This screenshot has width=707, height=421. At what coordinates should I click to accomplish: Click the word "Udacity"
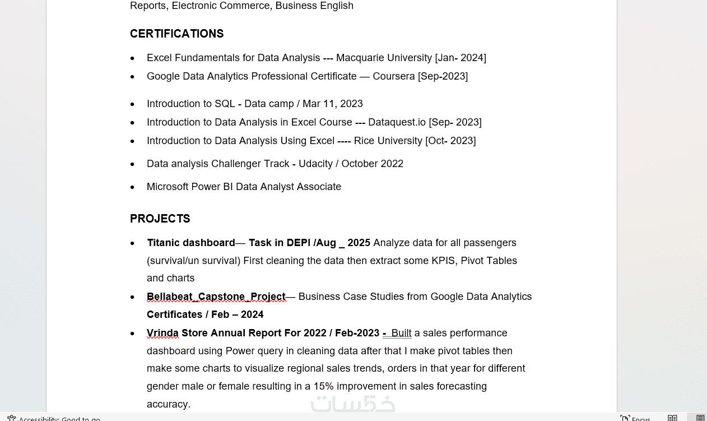(315, 164)
